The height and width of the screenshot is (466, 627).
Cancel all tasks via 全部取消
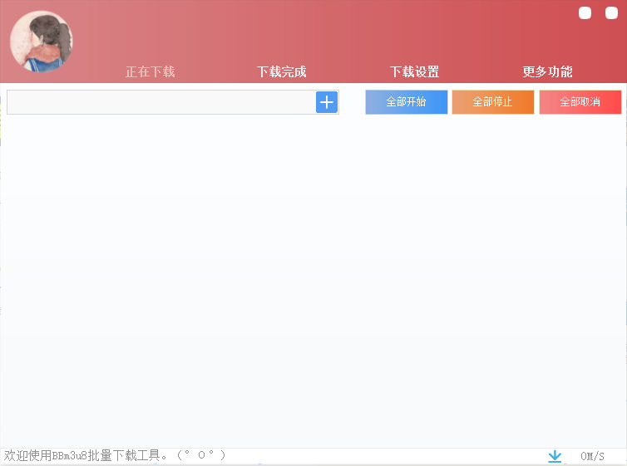[x=580, y=102]
